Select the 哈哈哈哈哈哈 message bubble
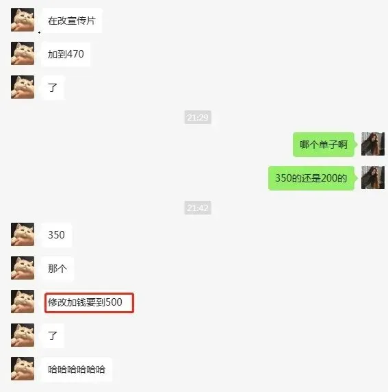This screenshot has width=388, height=392. 77,369
